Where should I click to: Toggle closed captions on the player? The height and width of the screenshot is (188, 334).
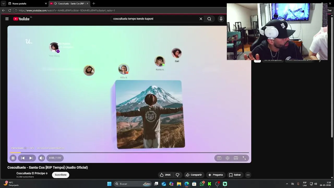[219, 158]
